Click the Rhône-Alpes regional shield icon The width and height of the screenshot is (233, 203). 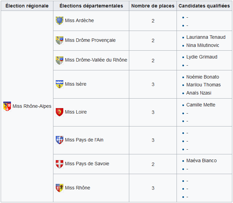pyautogui.click(x=7, y=106)
